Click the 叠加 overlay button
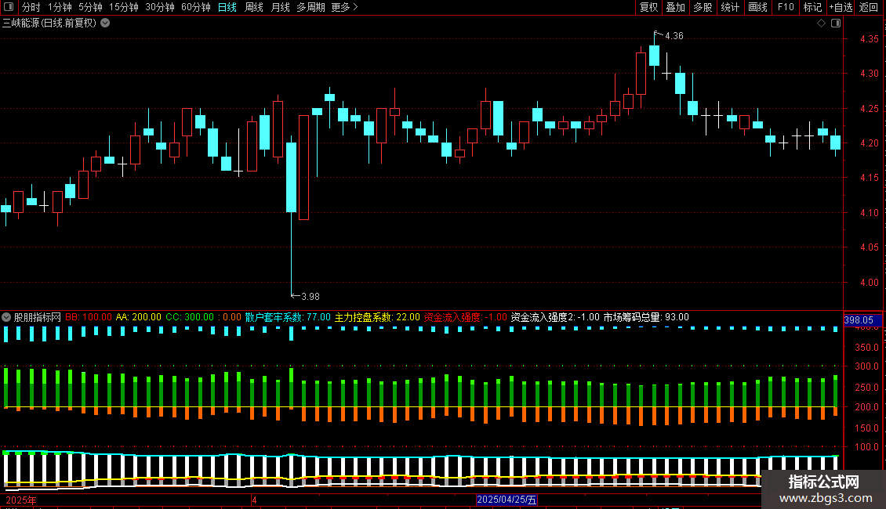 (x=675, y=7)
